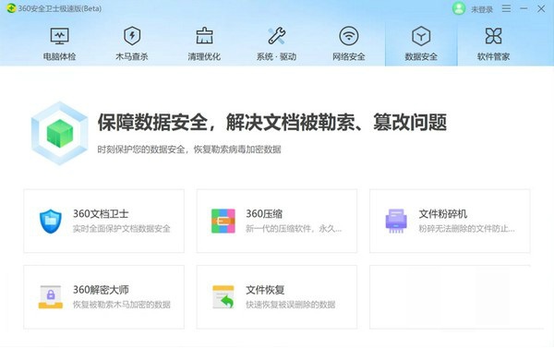Switch to 木马查杀 tab label
This screenshot has height=348, width=554.
132,56
